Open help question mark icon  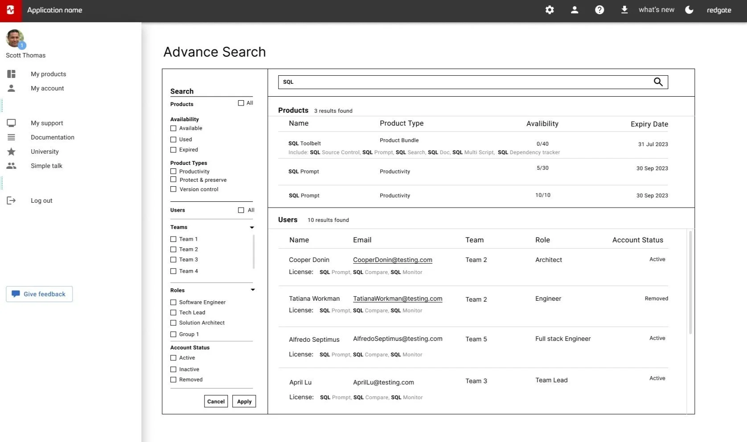tap(599, 10)
